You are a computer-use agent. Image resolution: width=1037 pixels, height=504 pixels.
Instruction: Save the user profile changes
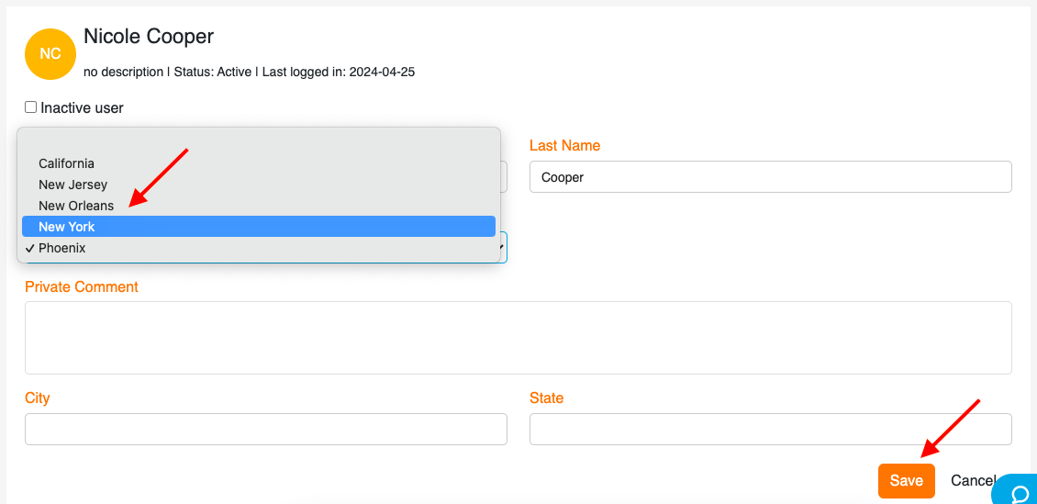(x=906, y=481)
